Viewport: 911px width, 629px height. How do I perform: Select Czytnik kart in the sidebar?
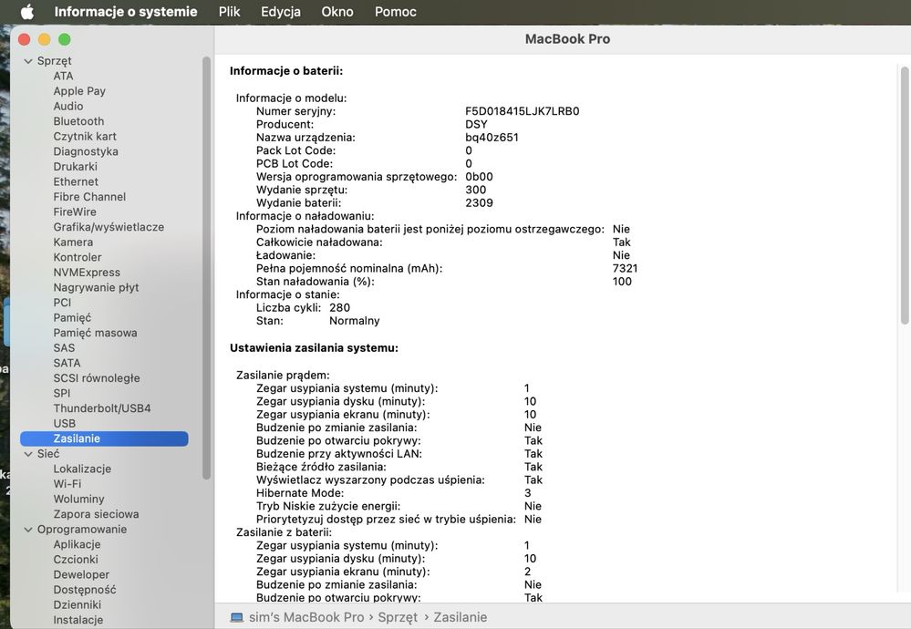click(x=85, y=137)
